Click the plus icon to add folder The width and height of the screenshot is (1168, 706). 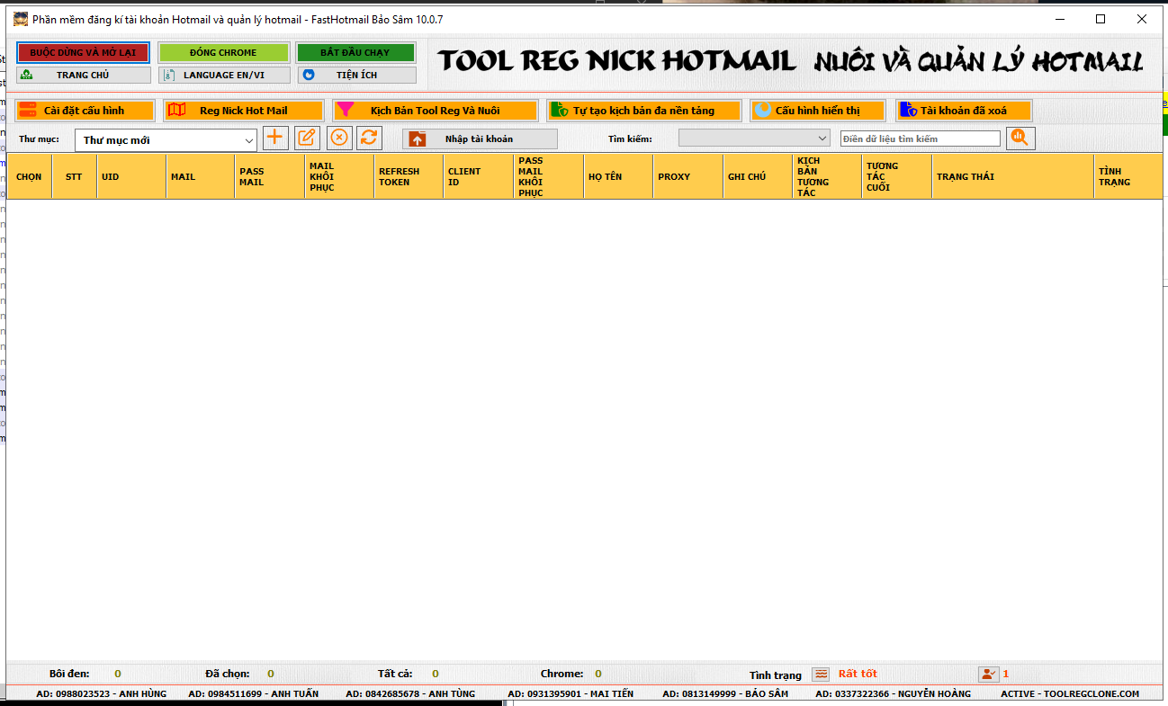point(274,138)
